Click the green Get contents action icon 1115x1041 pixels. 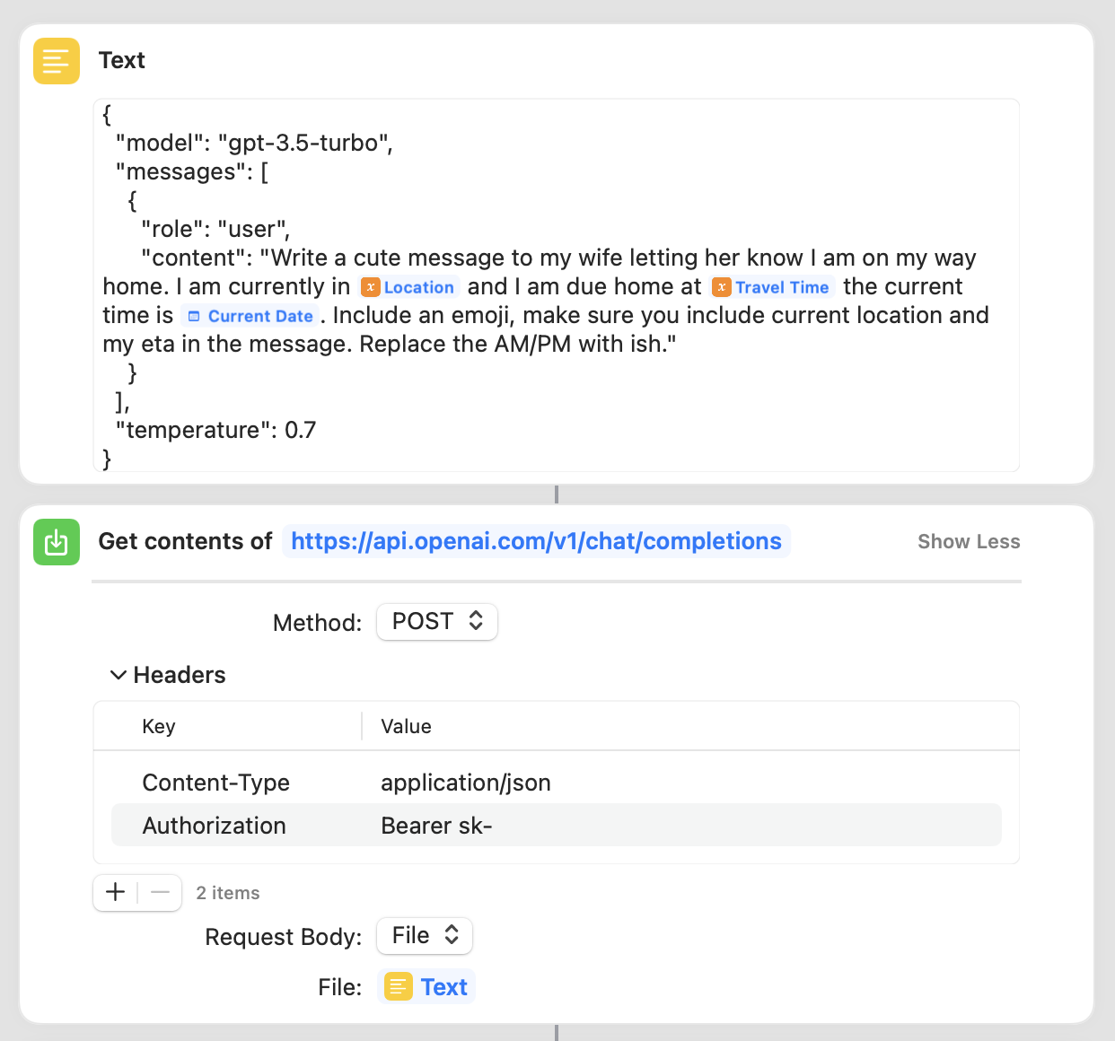(x=56, y=542)
